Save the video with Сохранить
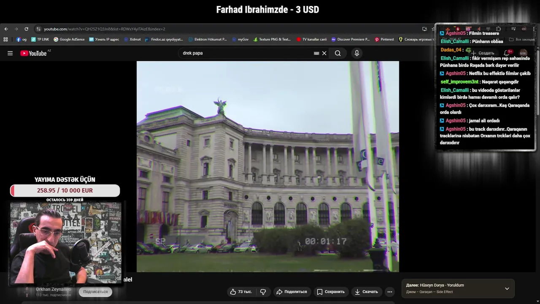Viewport: 540px width, 304px height. (331, 292)
